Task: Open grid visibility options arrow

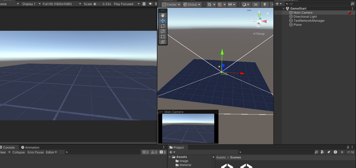Action: [x=214, y=5]
